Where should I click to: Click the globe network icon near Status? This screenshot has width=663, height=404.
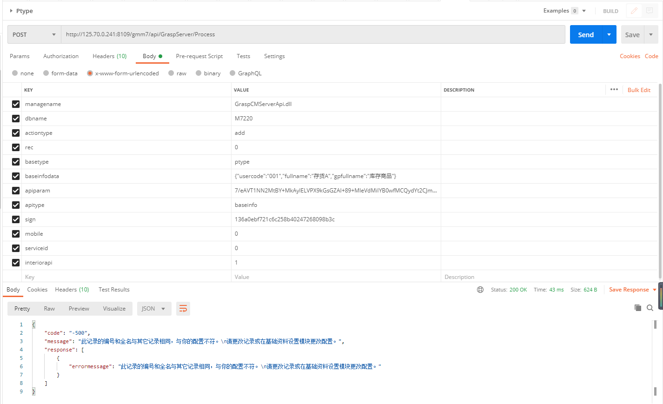[480, 290]
